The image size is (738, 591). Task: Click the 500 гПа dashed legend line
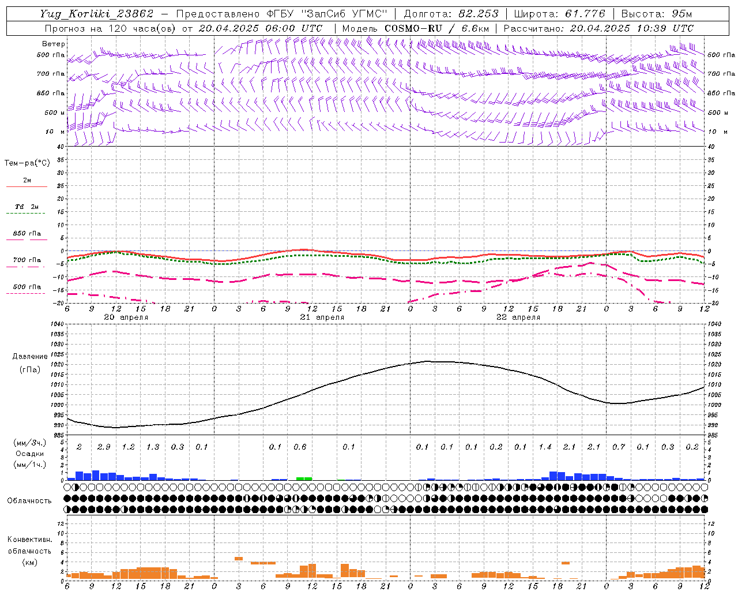click(25, 294)
